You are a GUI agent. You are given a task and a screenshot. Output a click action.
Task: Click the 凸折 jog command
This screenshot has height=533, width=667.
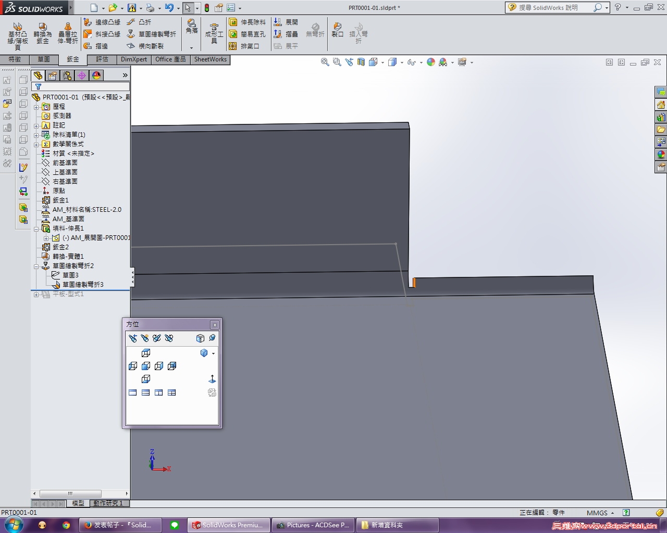tap(139, 22)
